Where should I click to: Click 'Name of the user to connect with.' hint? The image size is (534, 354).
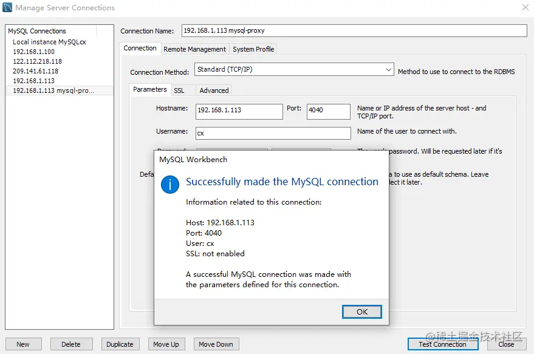pos(407,131)
